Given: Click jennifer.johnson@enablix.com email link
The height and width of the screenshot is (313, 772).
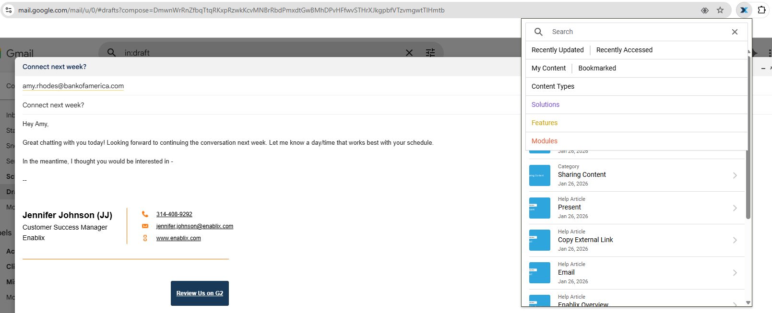Looking at the screenshot, I should click(x=195, y=226).
